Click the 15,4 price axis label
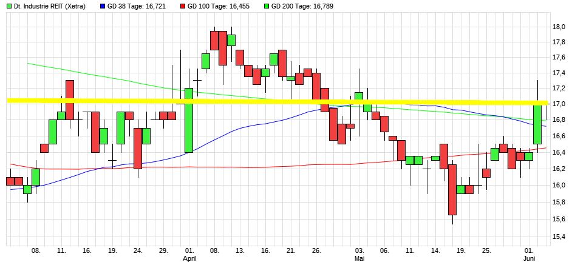The height and width of the screenshot is (262, 575). (559, 237)
